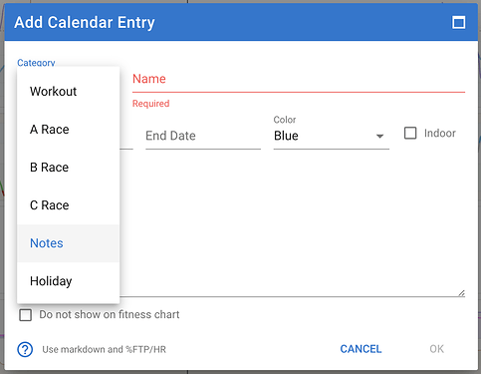Click the Category dropdown label
Image resolution: width=481 pixels, height=374 pixels.
[x=36, y=63]
